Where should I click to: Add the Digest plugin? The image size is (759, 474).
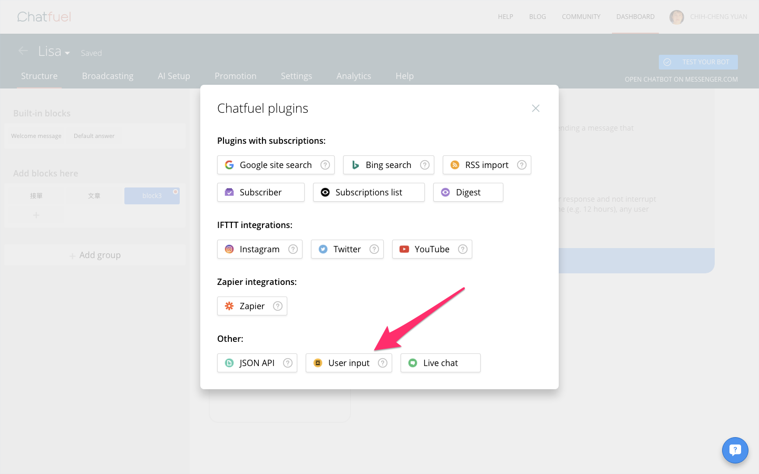point(468,192)
